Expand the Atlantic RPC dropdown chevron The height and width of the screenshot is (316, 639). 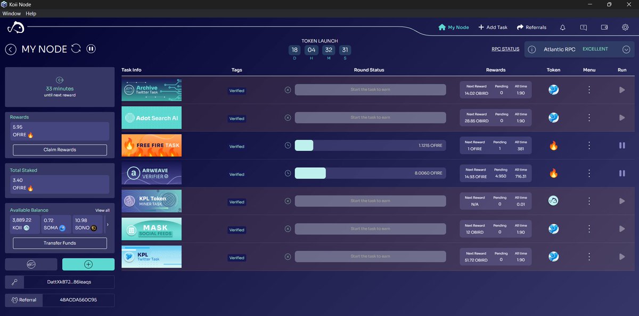(x=626, y=49)
